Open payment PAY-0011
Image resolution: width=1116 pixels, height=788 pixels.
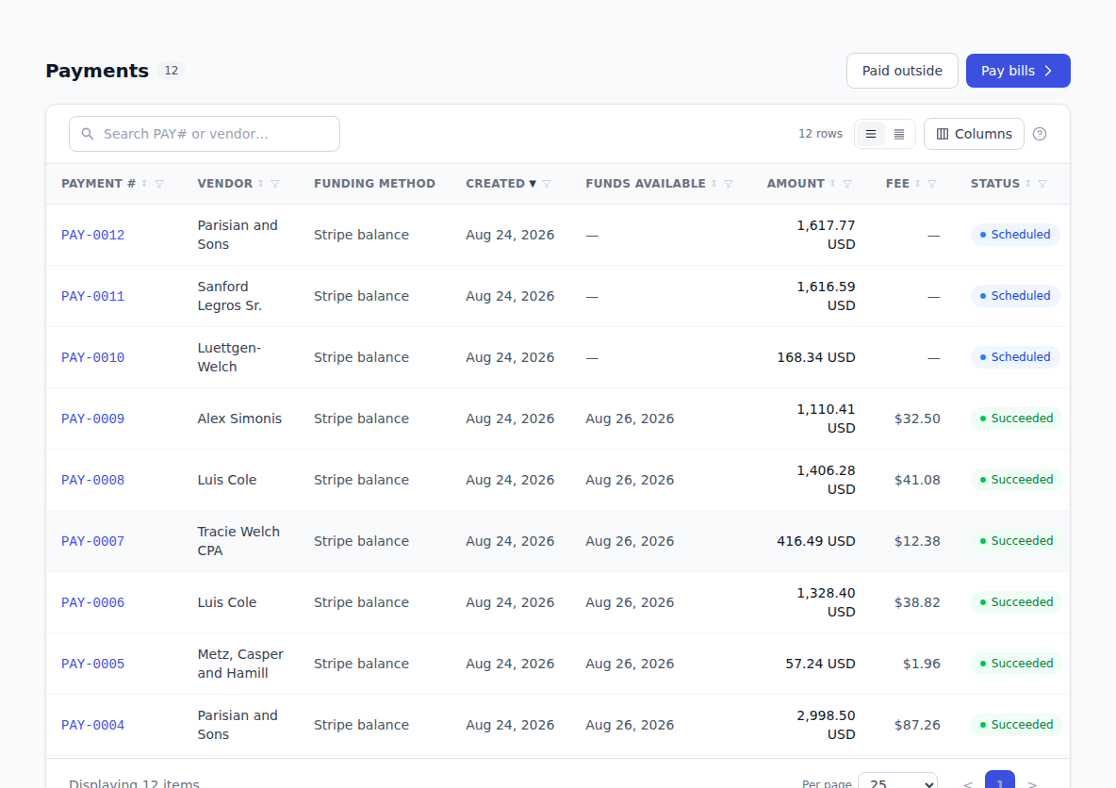coord(92,296)
